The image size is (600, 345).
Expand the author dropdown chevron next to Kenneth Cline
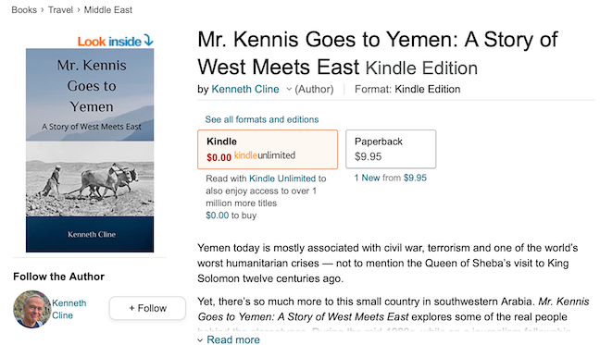coord(289,90)
